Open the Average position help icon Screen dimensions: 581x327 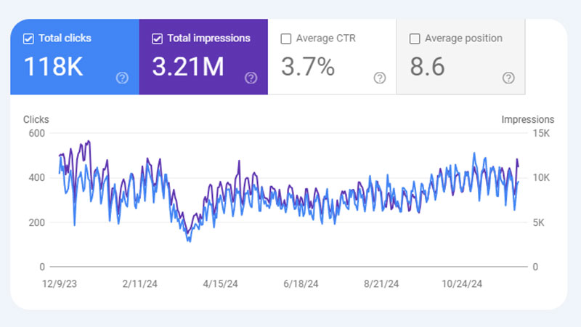pos(508,78)
